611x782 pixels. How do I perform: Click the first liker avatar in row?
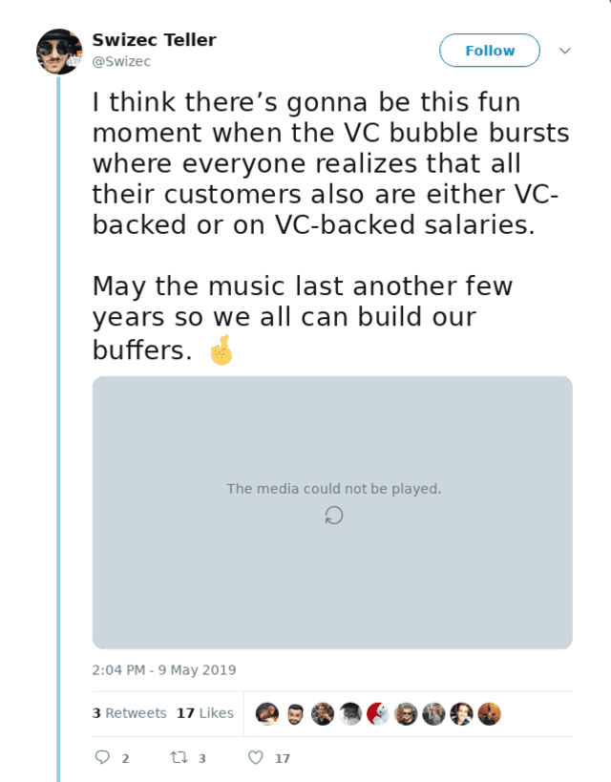point(267,713)
